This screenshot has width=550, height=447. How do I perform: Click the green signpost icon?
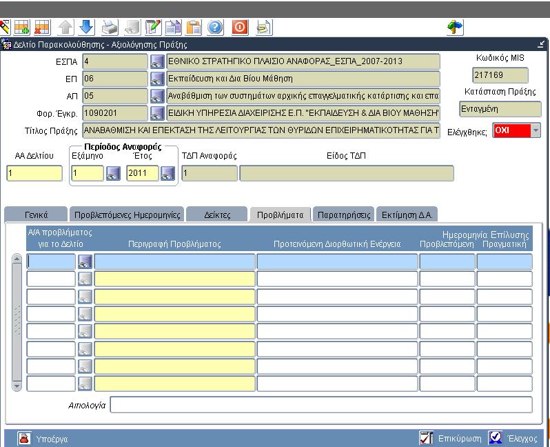(456, 28)
